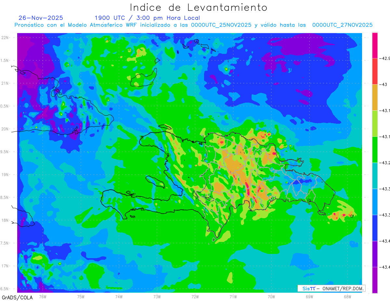Click the 19N latitude label
The image size is (390, 301).
[x=5, y=174]
